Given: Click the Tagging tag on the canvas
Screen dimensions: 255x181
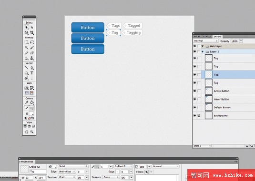Looking at the screenshot, I should 132,33.
